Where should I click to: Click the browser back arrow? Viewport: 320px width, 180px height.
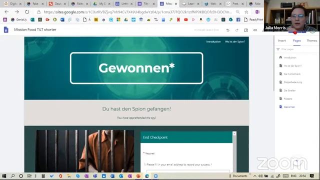pyautogui.click(x=6, y=12)
